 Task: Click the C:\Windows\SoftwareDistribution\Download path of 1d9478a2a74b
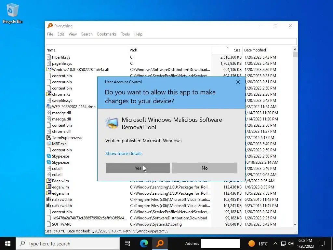coord(169,218)
